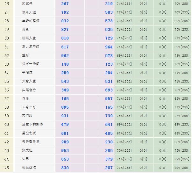Select the blue number 583 in row 27

pyautogui.click(x=109, y=12)
